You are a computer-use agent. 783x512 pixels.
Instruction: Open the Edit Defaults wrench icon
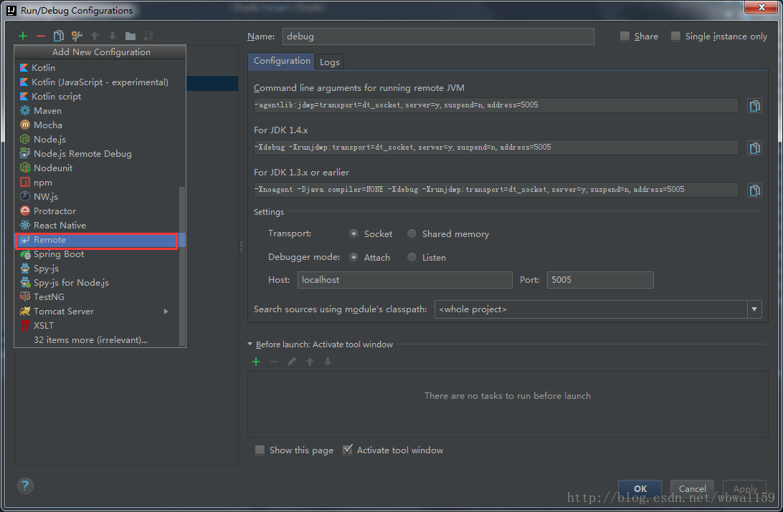click(77, 36)
